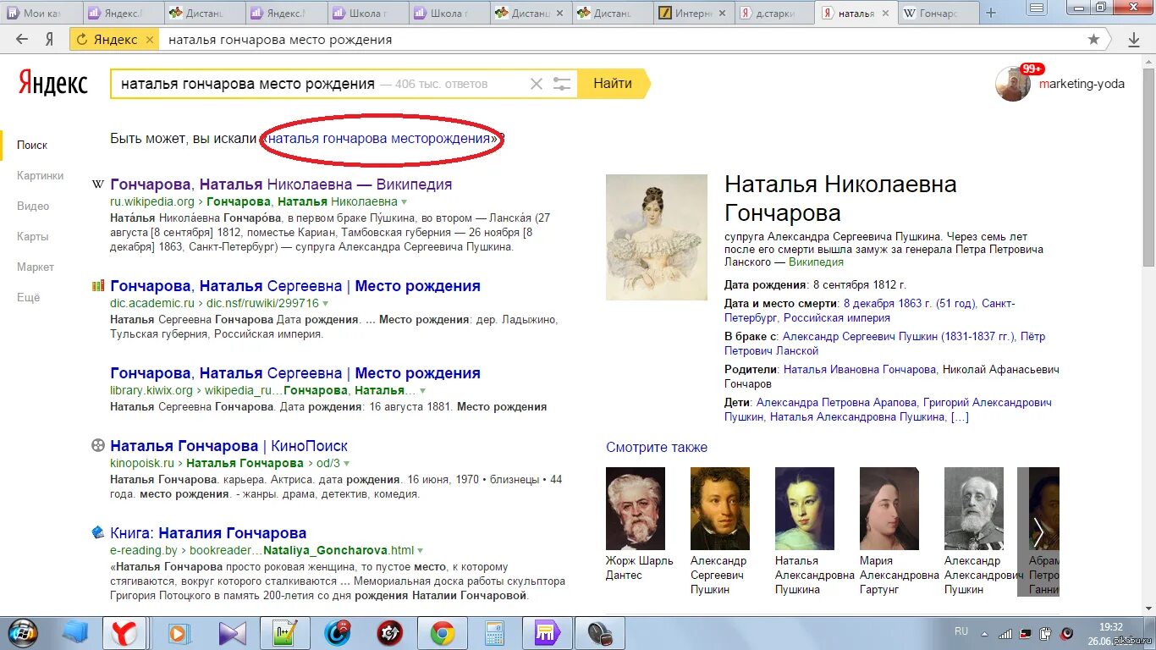This screenshot has height=650, width=1156.
Task: Switch to the Интерн browser tab
Action: click(693, 13)
